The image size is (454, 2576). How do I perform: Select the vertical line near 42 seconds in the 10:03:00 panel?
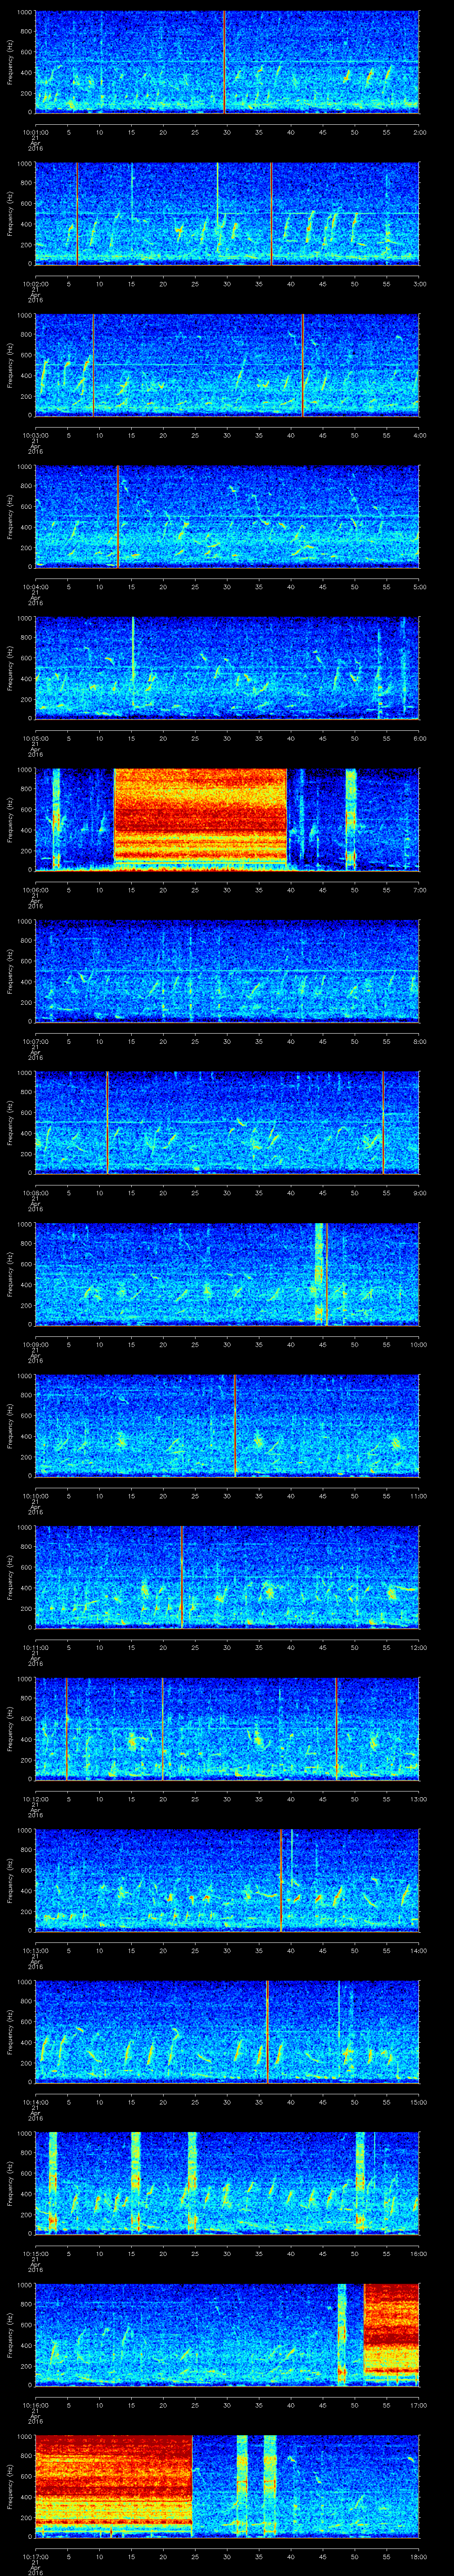(302, 365)
